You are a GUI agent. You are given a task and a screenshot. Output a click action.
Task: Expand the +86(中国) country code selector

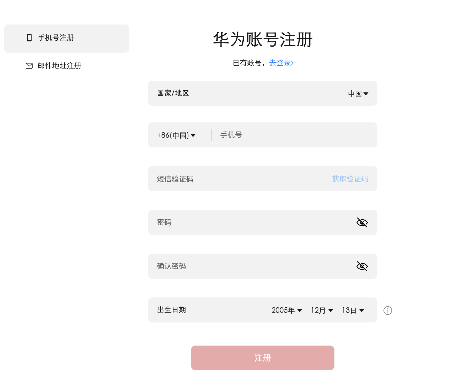176,135
